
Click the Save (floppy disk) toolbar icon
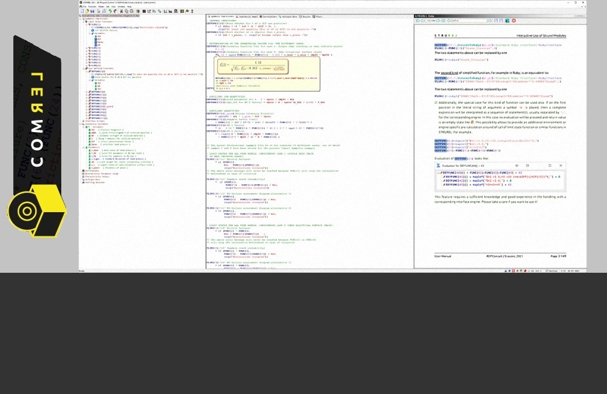[92, 11]
